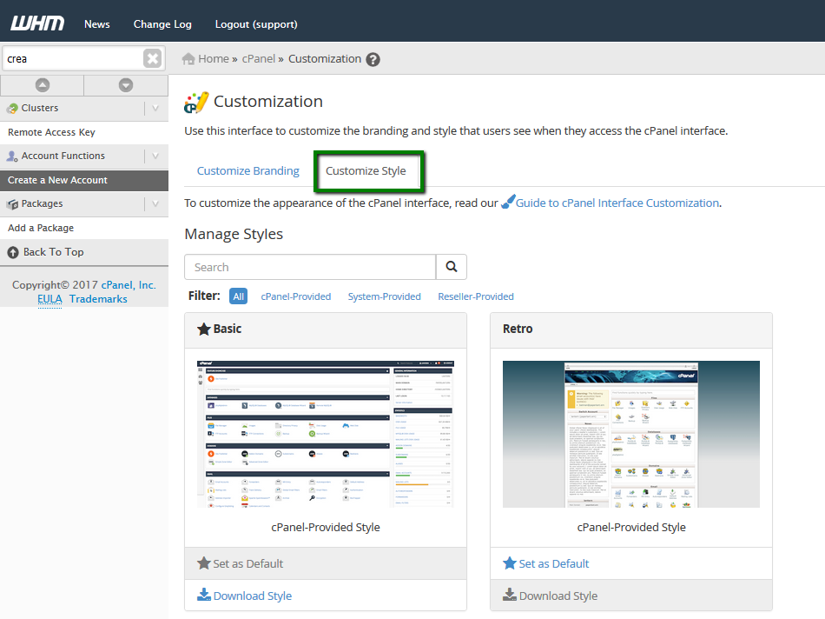Open the cPanel, Inc. link
Viewport: 825px width, 619px height.
(129, 285)
